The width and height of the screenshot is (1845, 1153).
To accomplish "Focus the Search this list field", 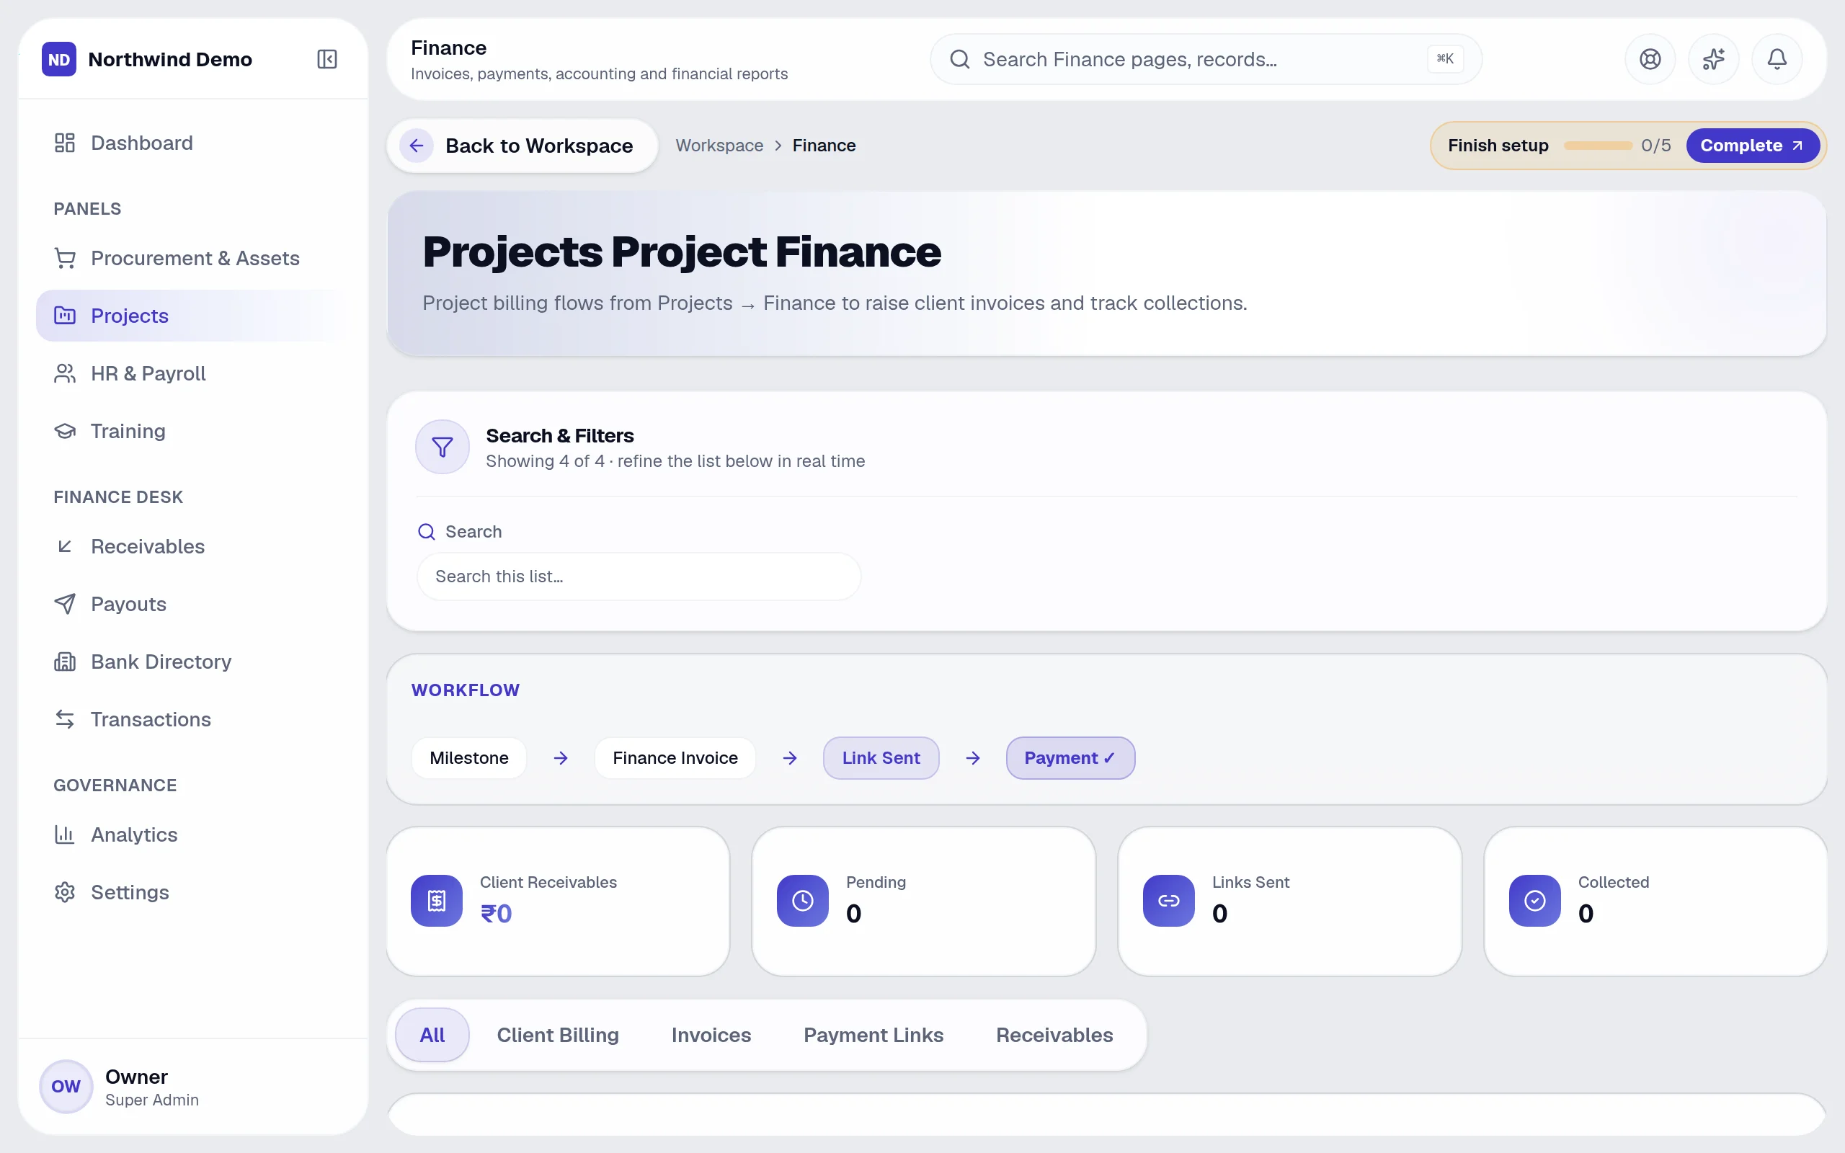I will 639,576.
